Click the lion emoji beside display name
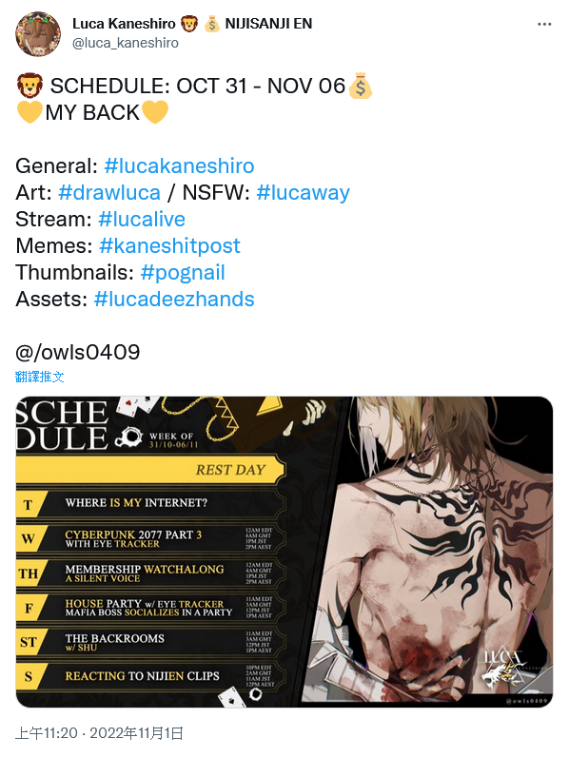Image resolution: width=569 pixels, height=757 pixels. (x=188, y=23)
